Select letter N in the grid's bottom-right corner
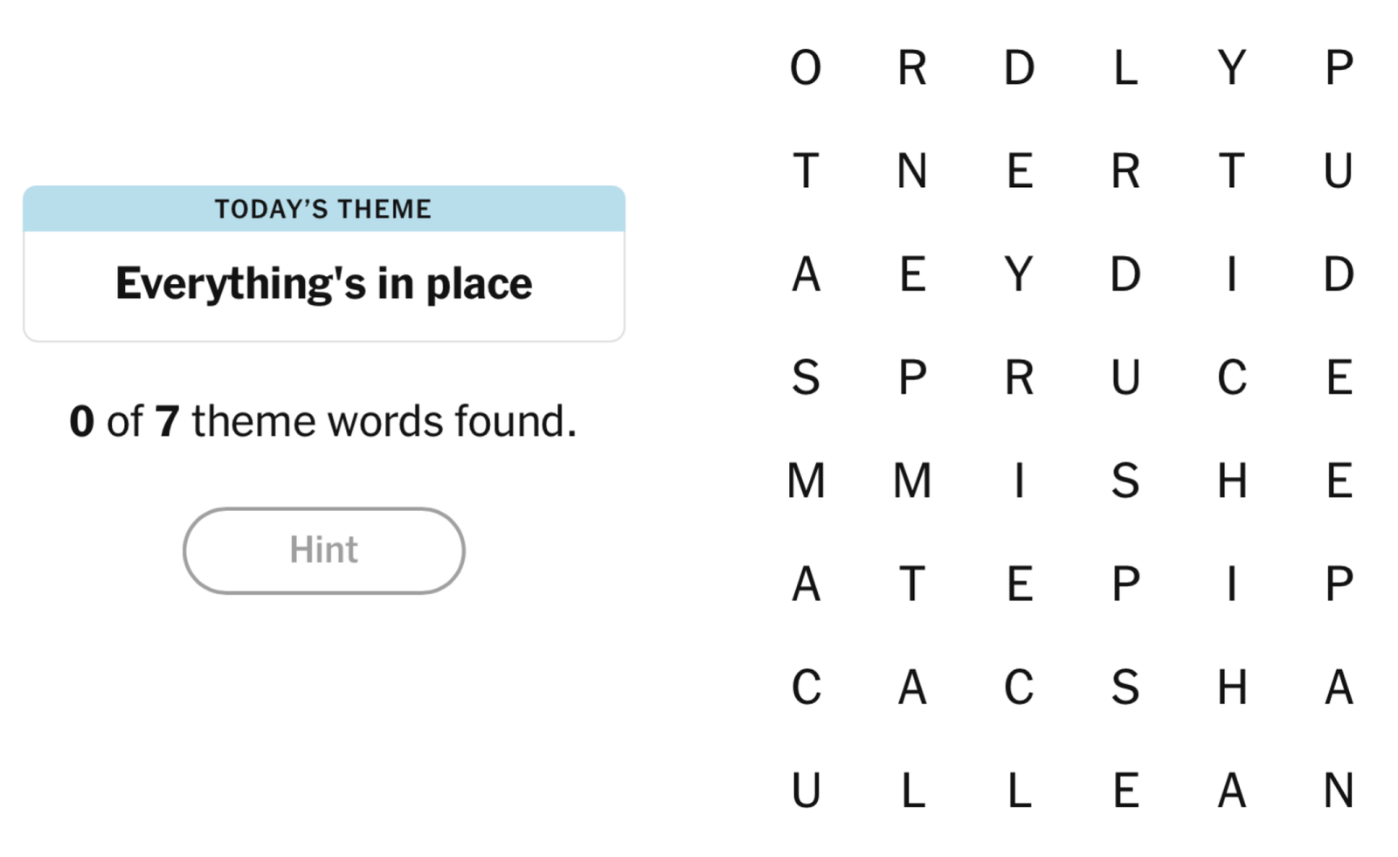This screenshot has height=857, width=1398. [x=1339, y=791]
